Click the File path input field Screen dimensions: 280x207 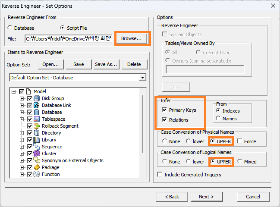coord(69,38)
